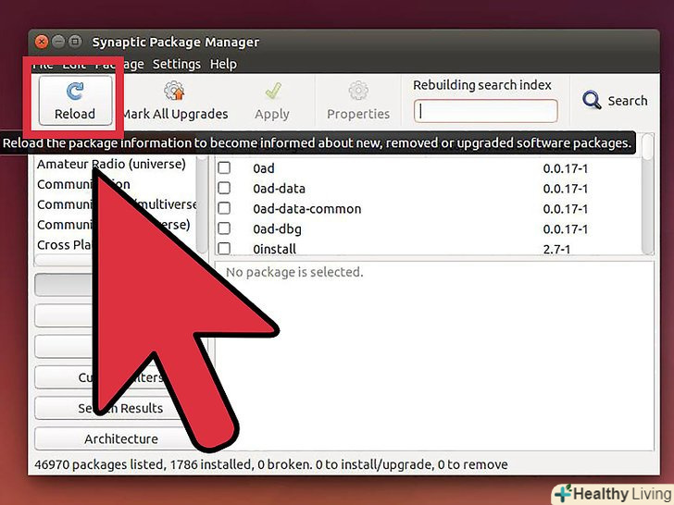
Task: Open the Help menu
Action: point(223,64)
